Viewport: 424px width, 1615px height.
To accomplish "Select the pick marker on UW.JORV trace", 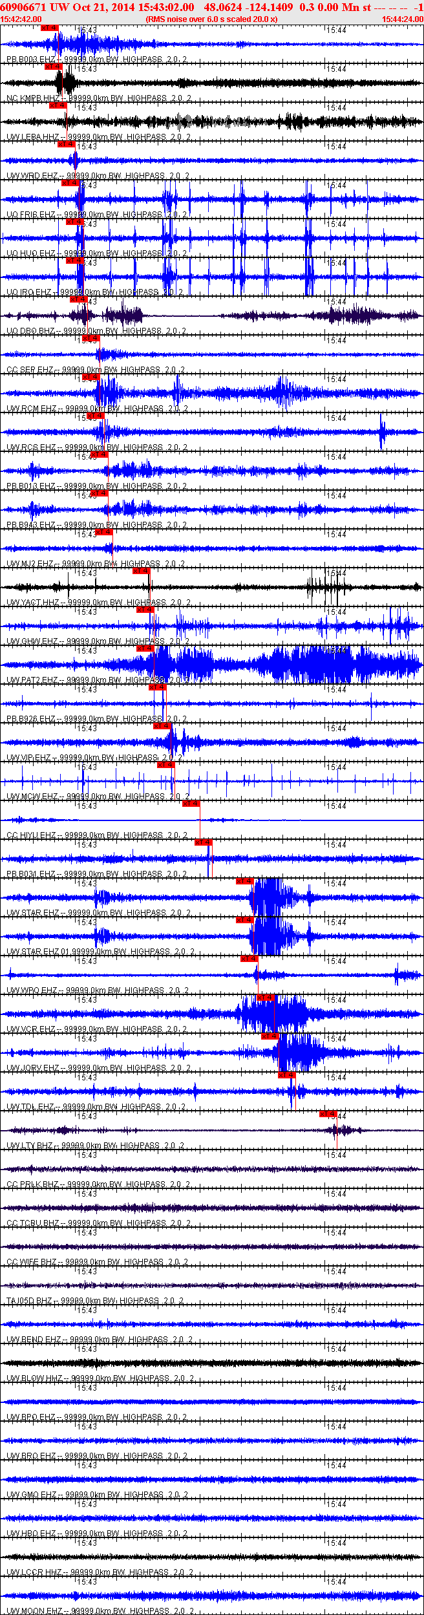I will (270, 1036).
